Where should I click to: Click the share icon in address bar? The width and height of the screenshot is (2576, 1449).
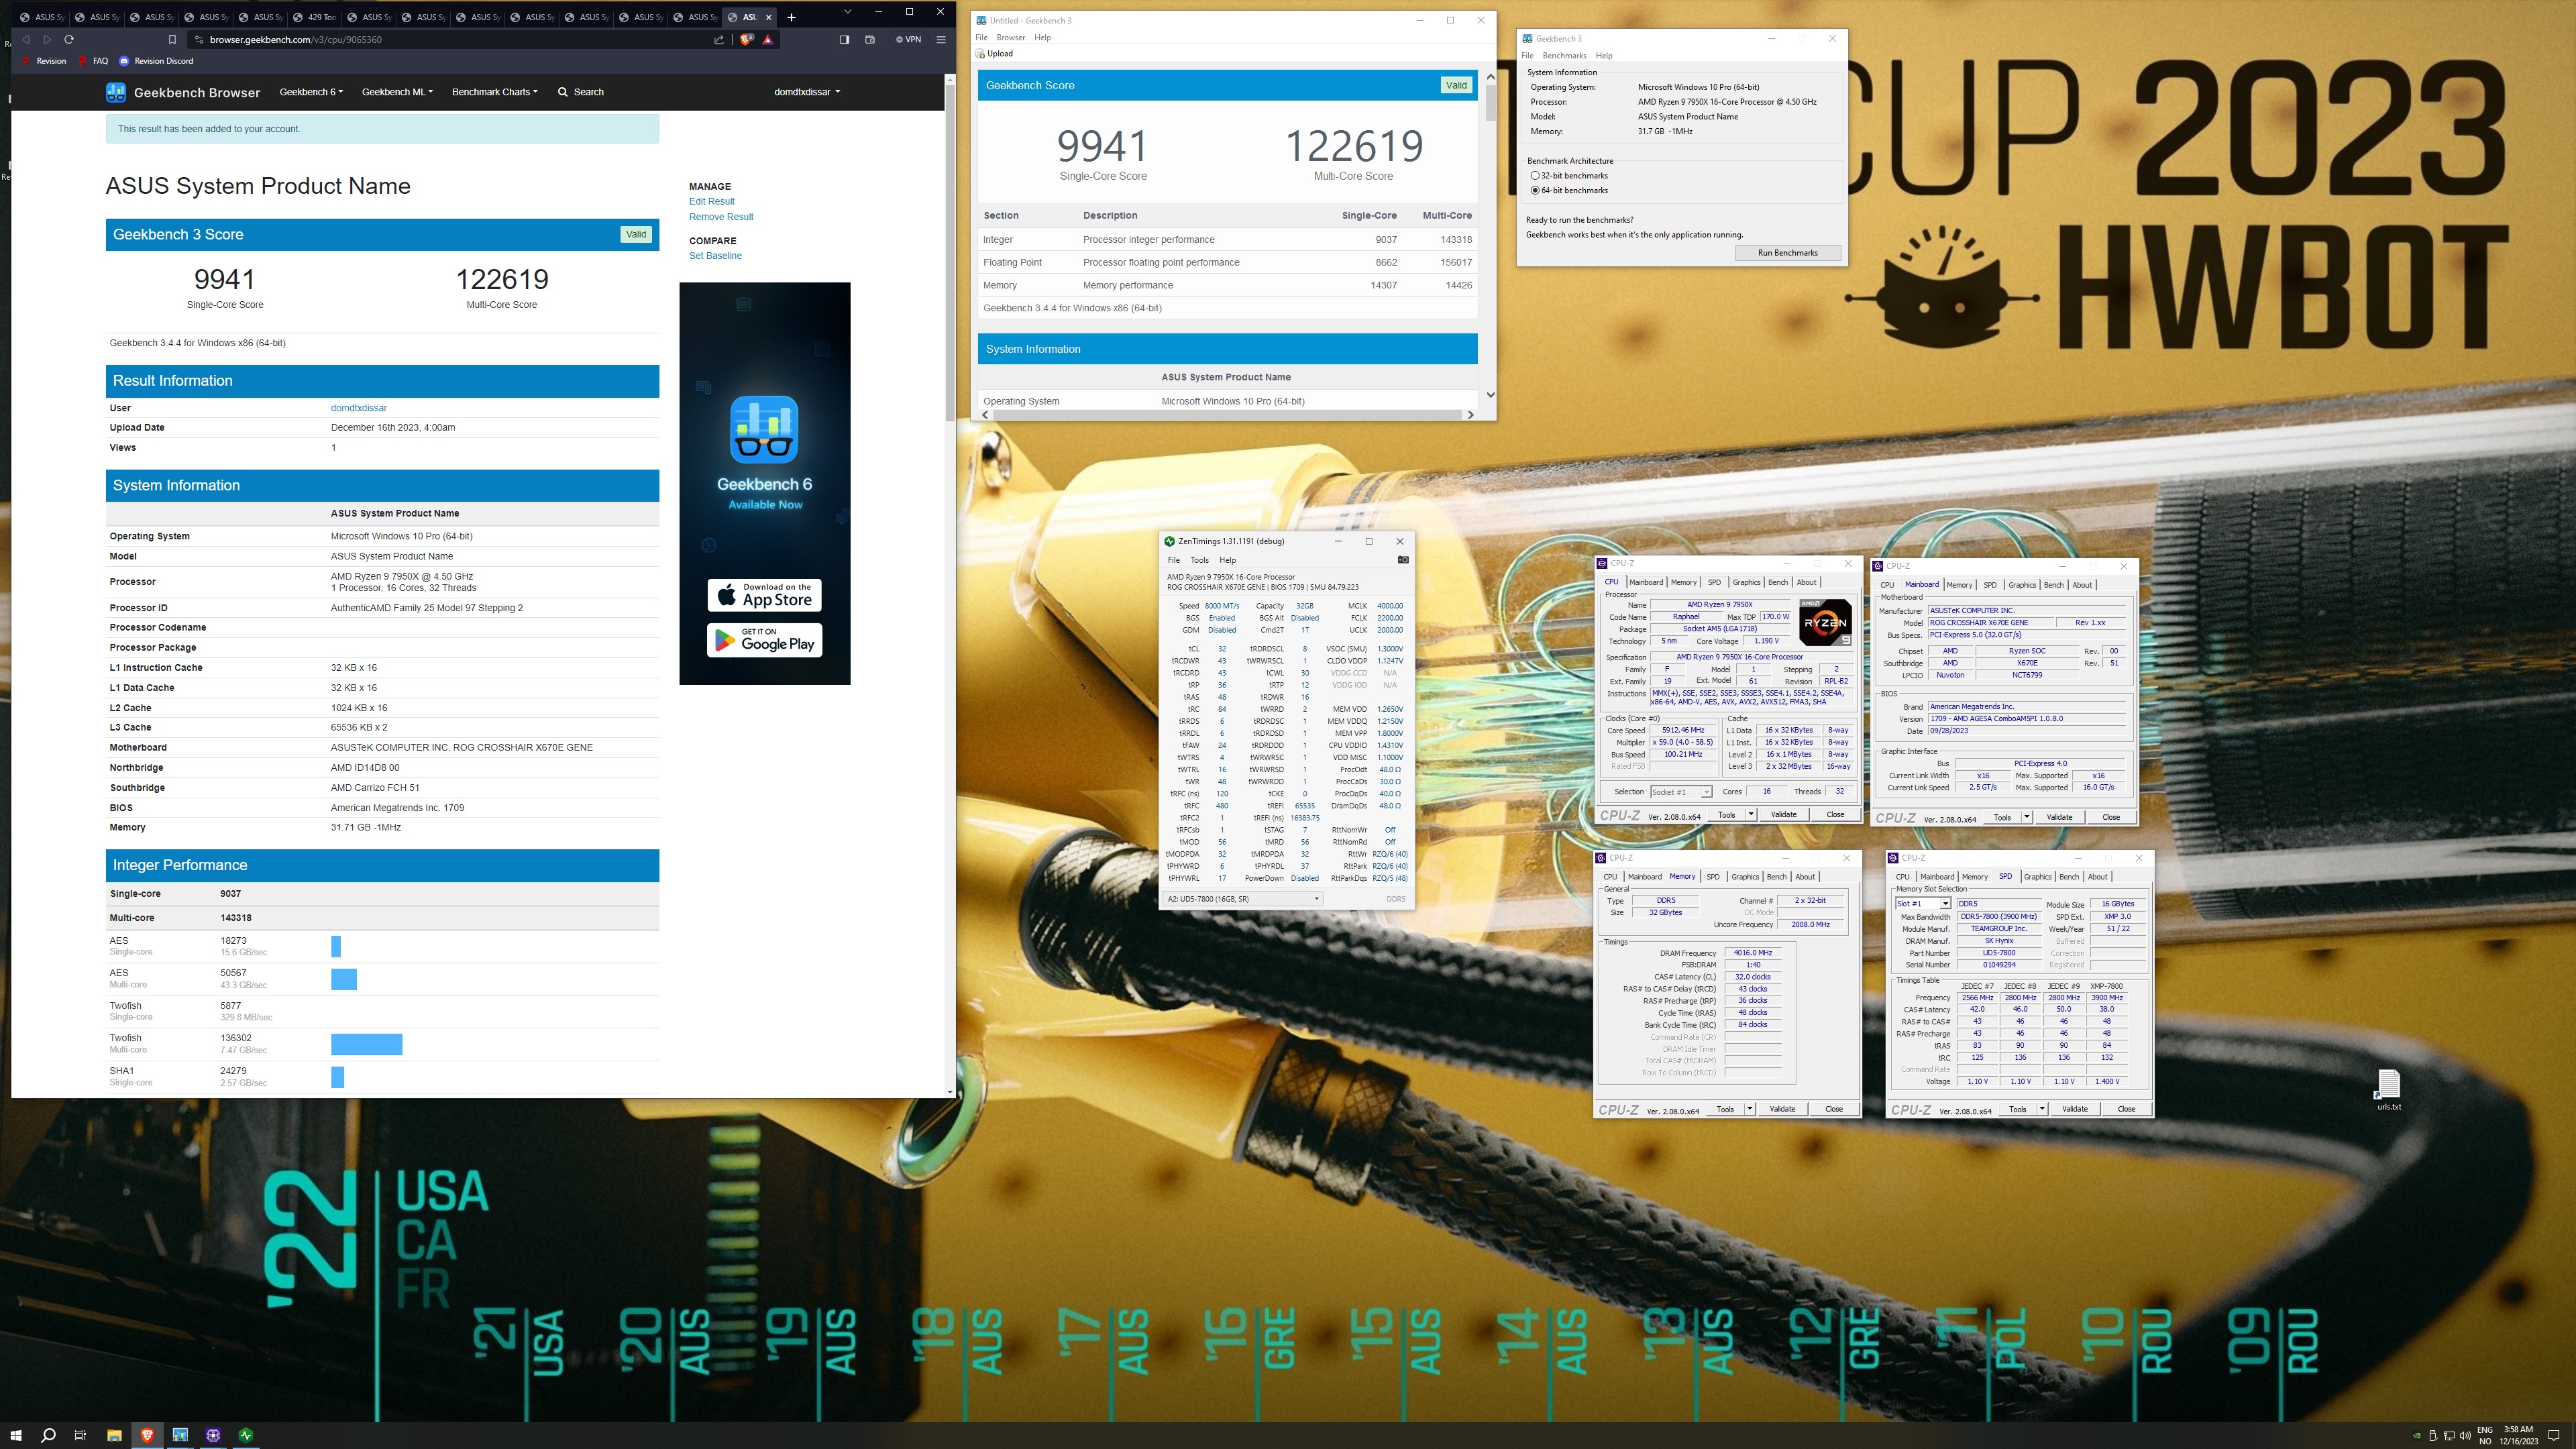click(719, 39)
